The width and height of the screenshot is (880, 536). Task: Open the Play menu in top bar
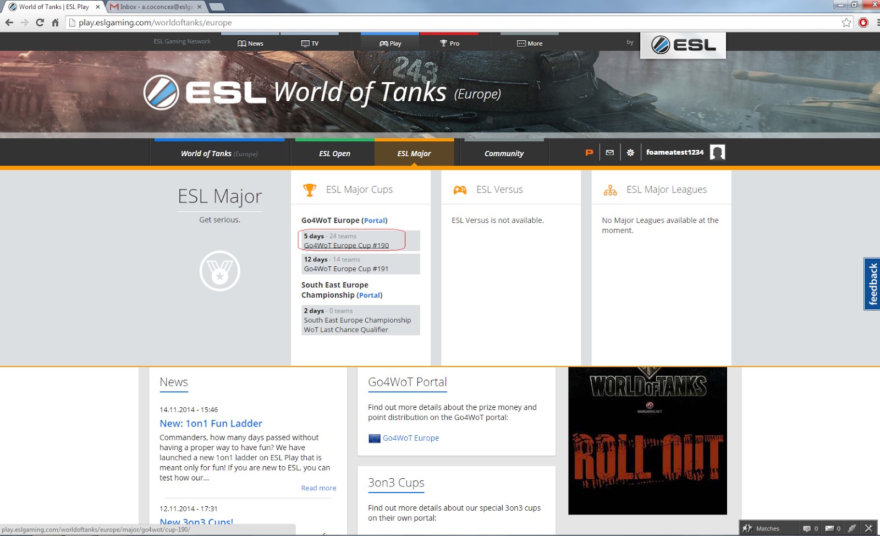(390, 43)
